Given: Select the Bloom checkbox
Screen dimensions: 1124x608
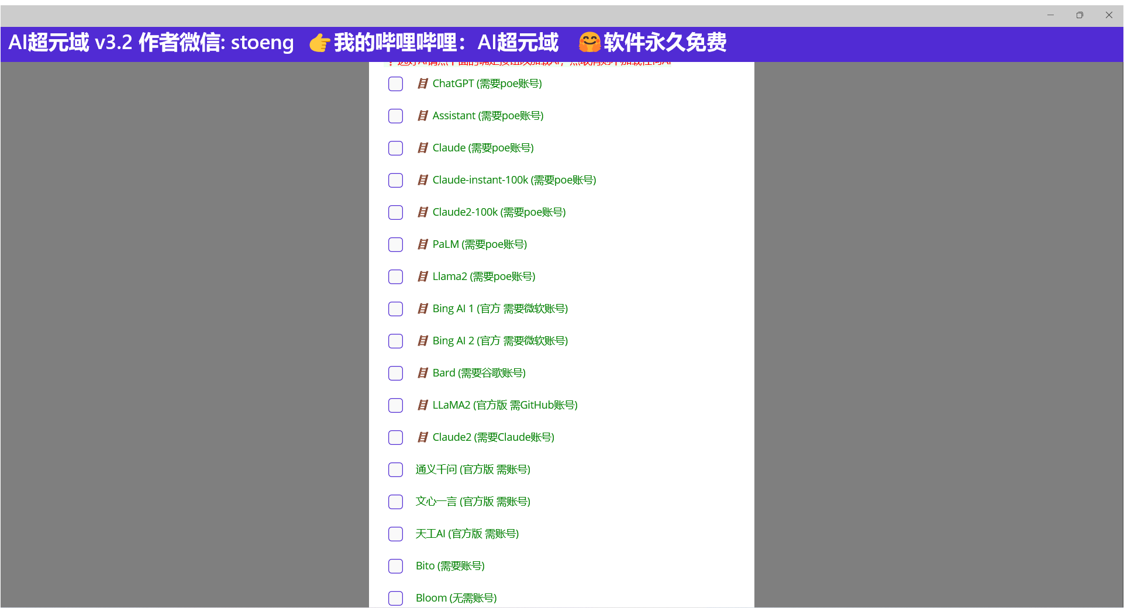Looking at the screenshot, I should click(396, 598).
